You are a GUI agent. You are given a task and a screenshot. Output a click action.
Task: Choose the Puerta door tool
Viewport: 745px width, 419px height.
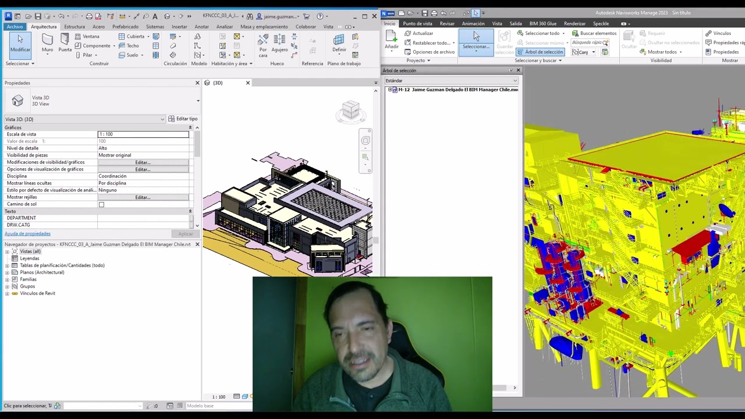(x=65, y=43)
